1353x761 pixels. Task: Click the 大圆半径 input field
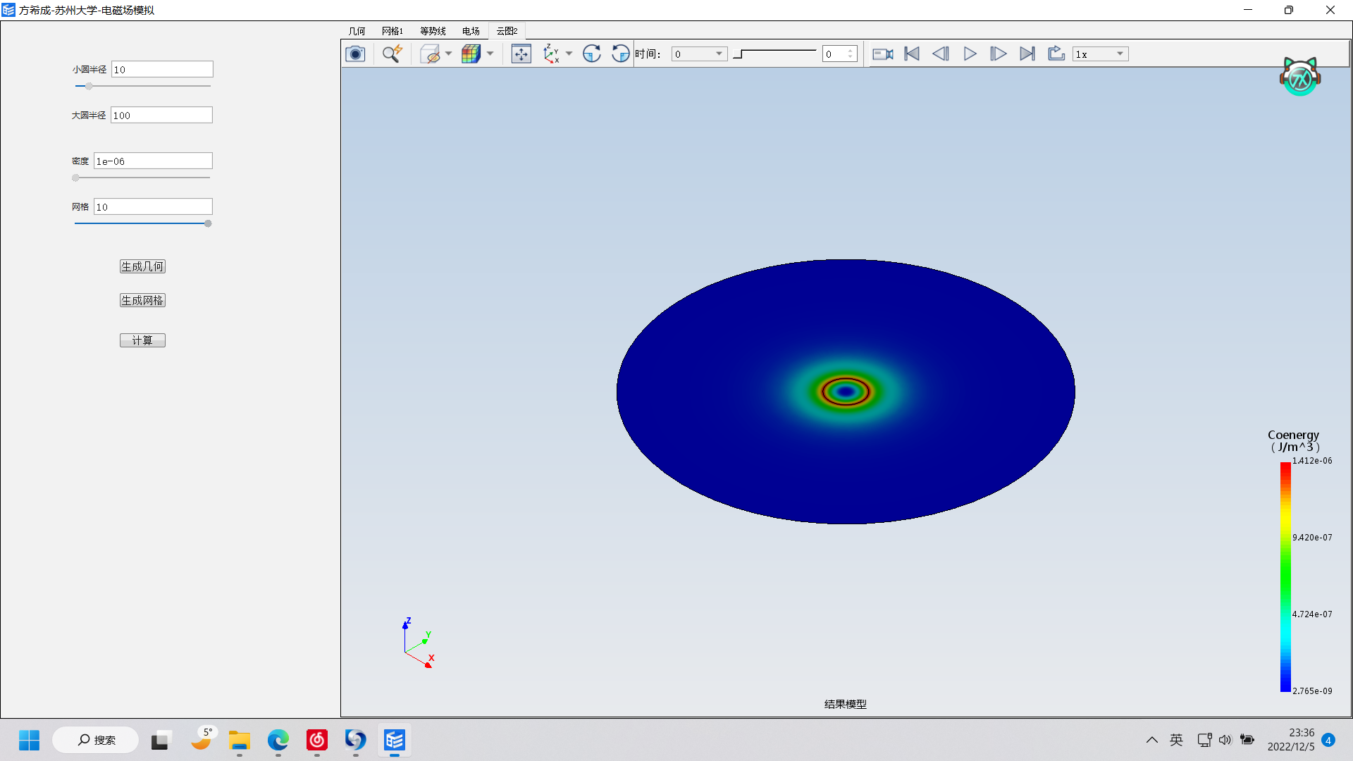(161, 115)
